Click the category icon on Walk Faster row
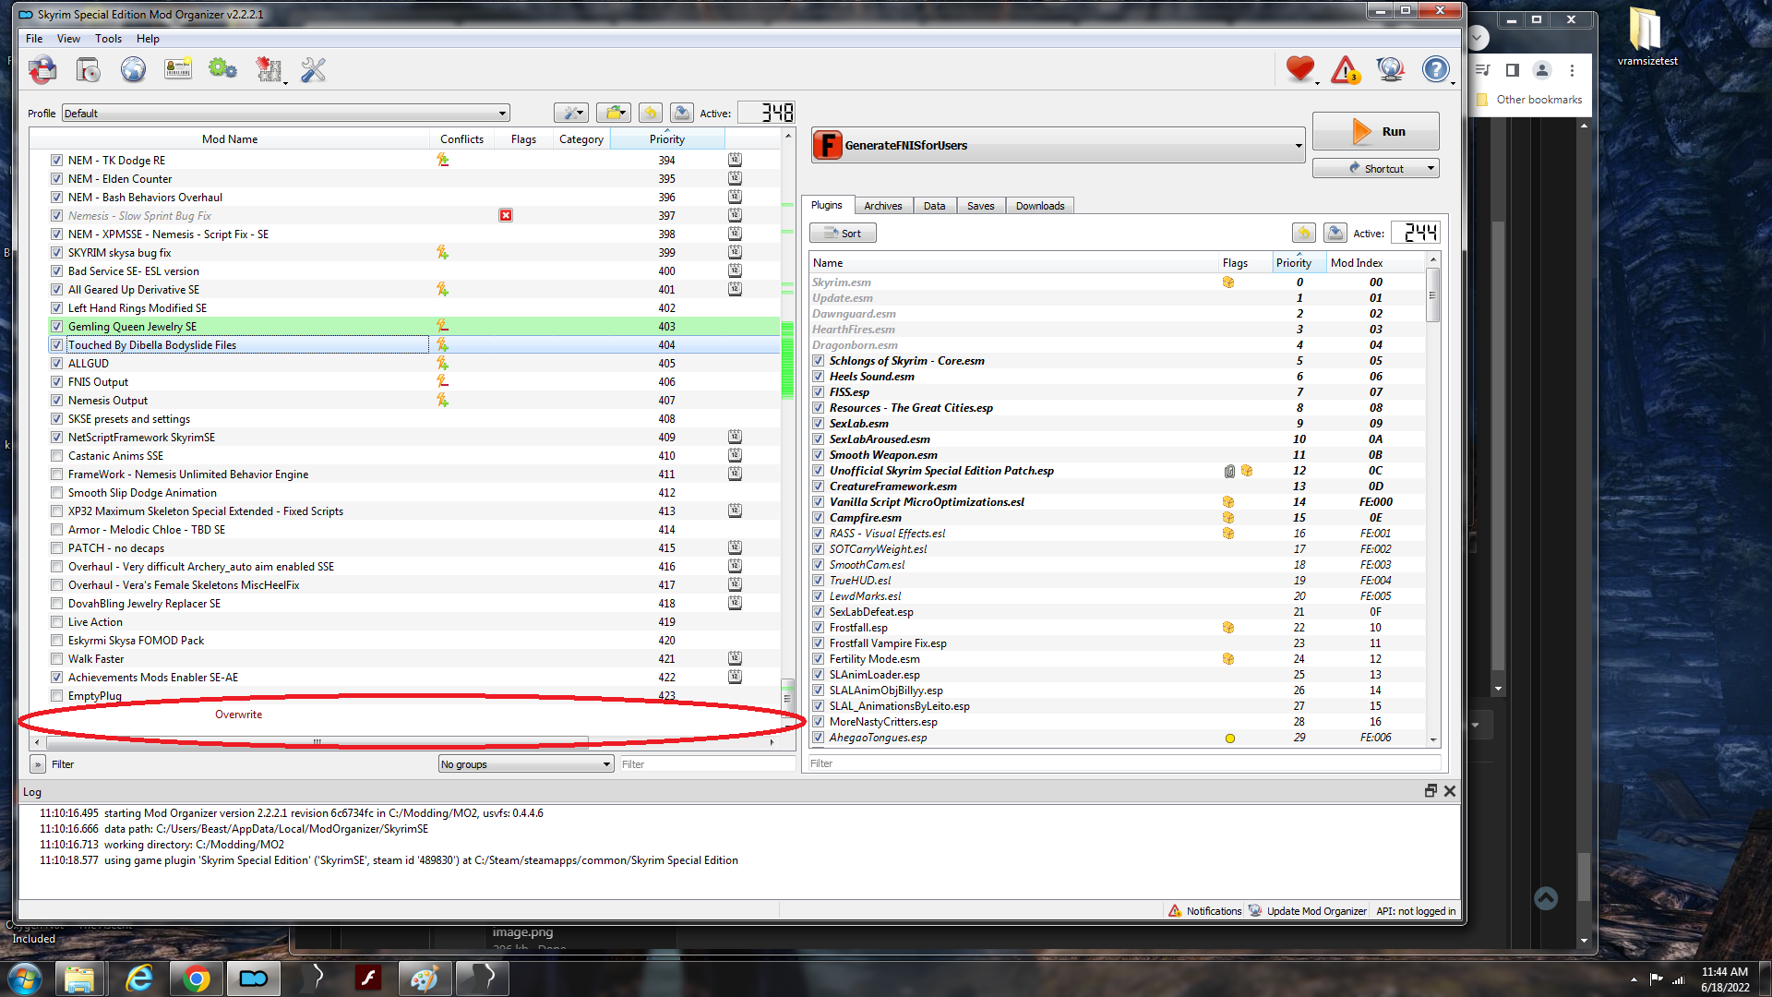The width and height of the screenshot is (1772, 997). point(735,658)
